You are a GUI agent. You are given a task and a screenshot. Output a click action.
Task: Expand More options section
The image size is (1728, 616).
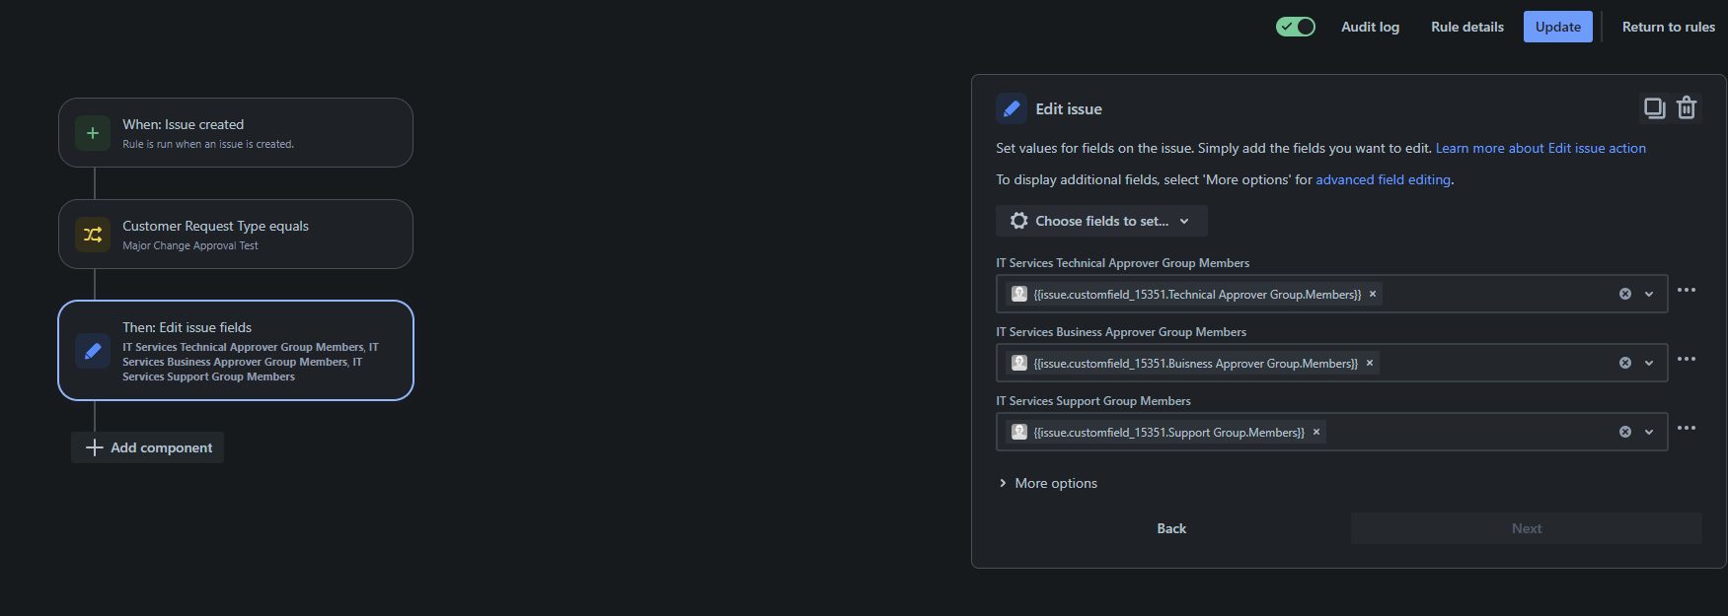[1048, 483]
